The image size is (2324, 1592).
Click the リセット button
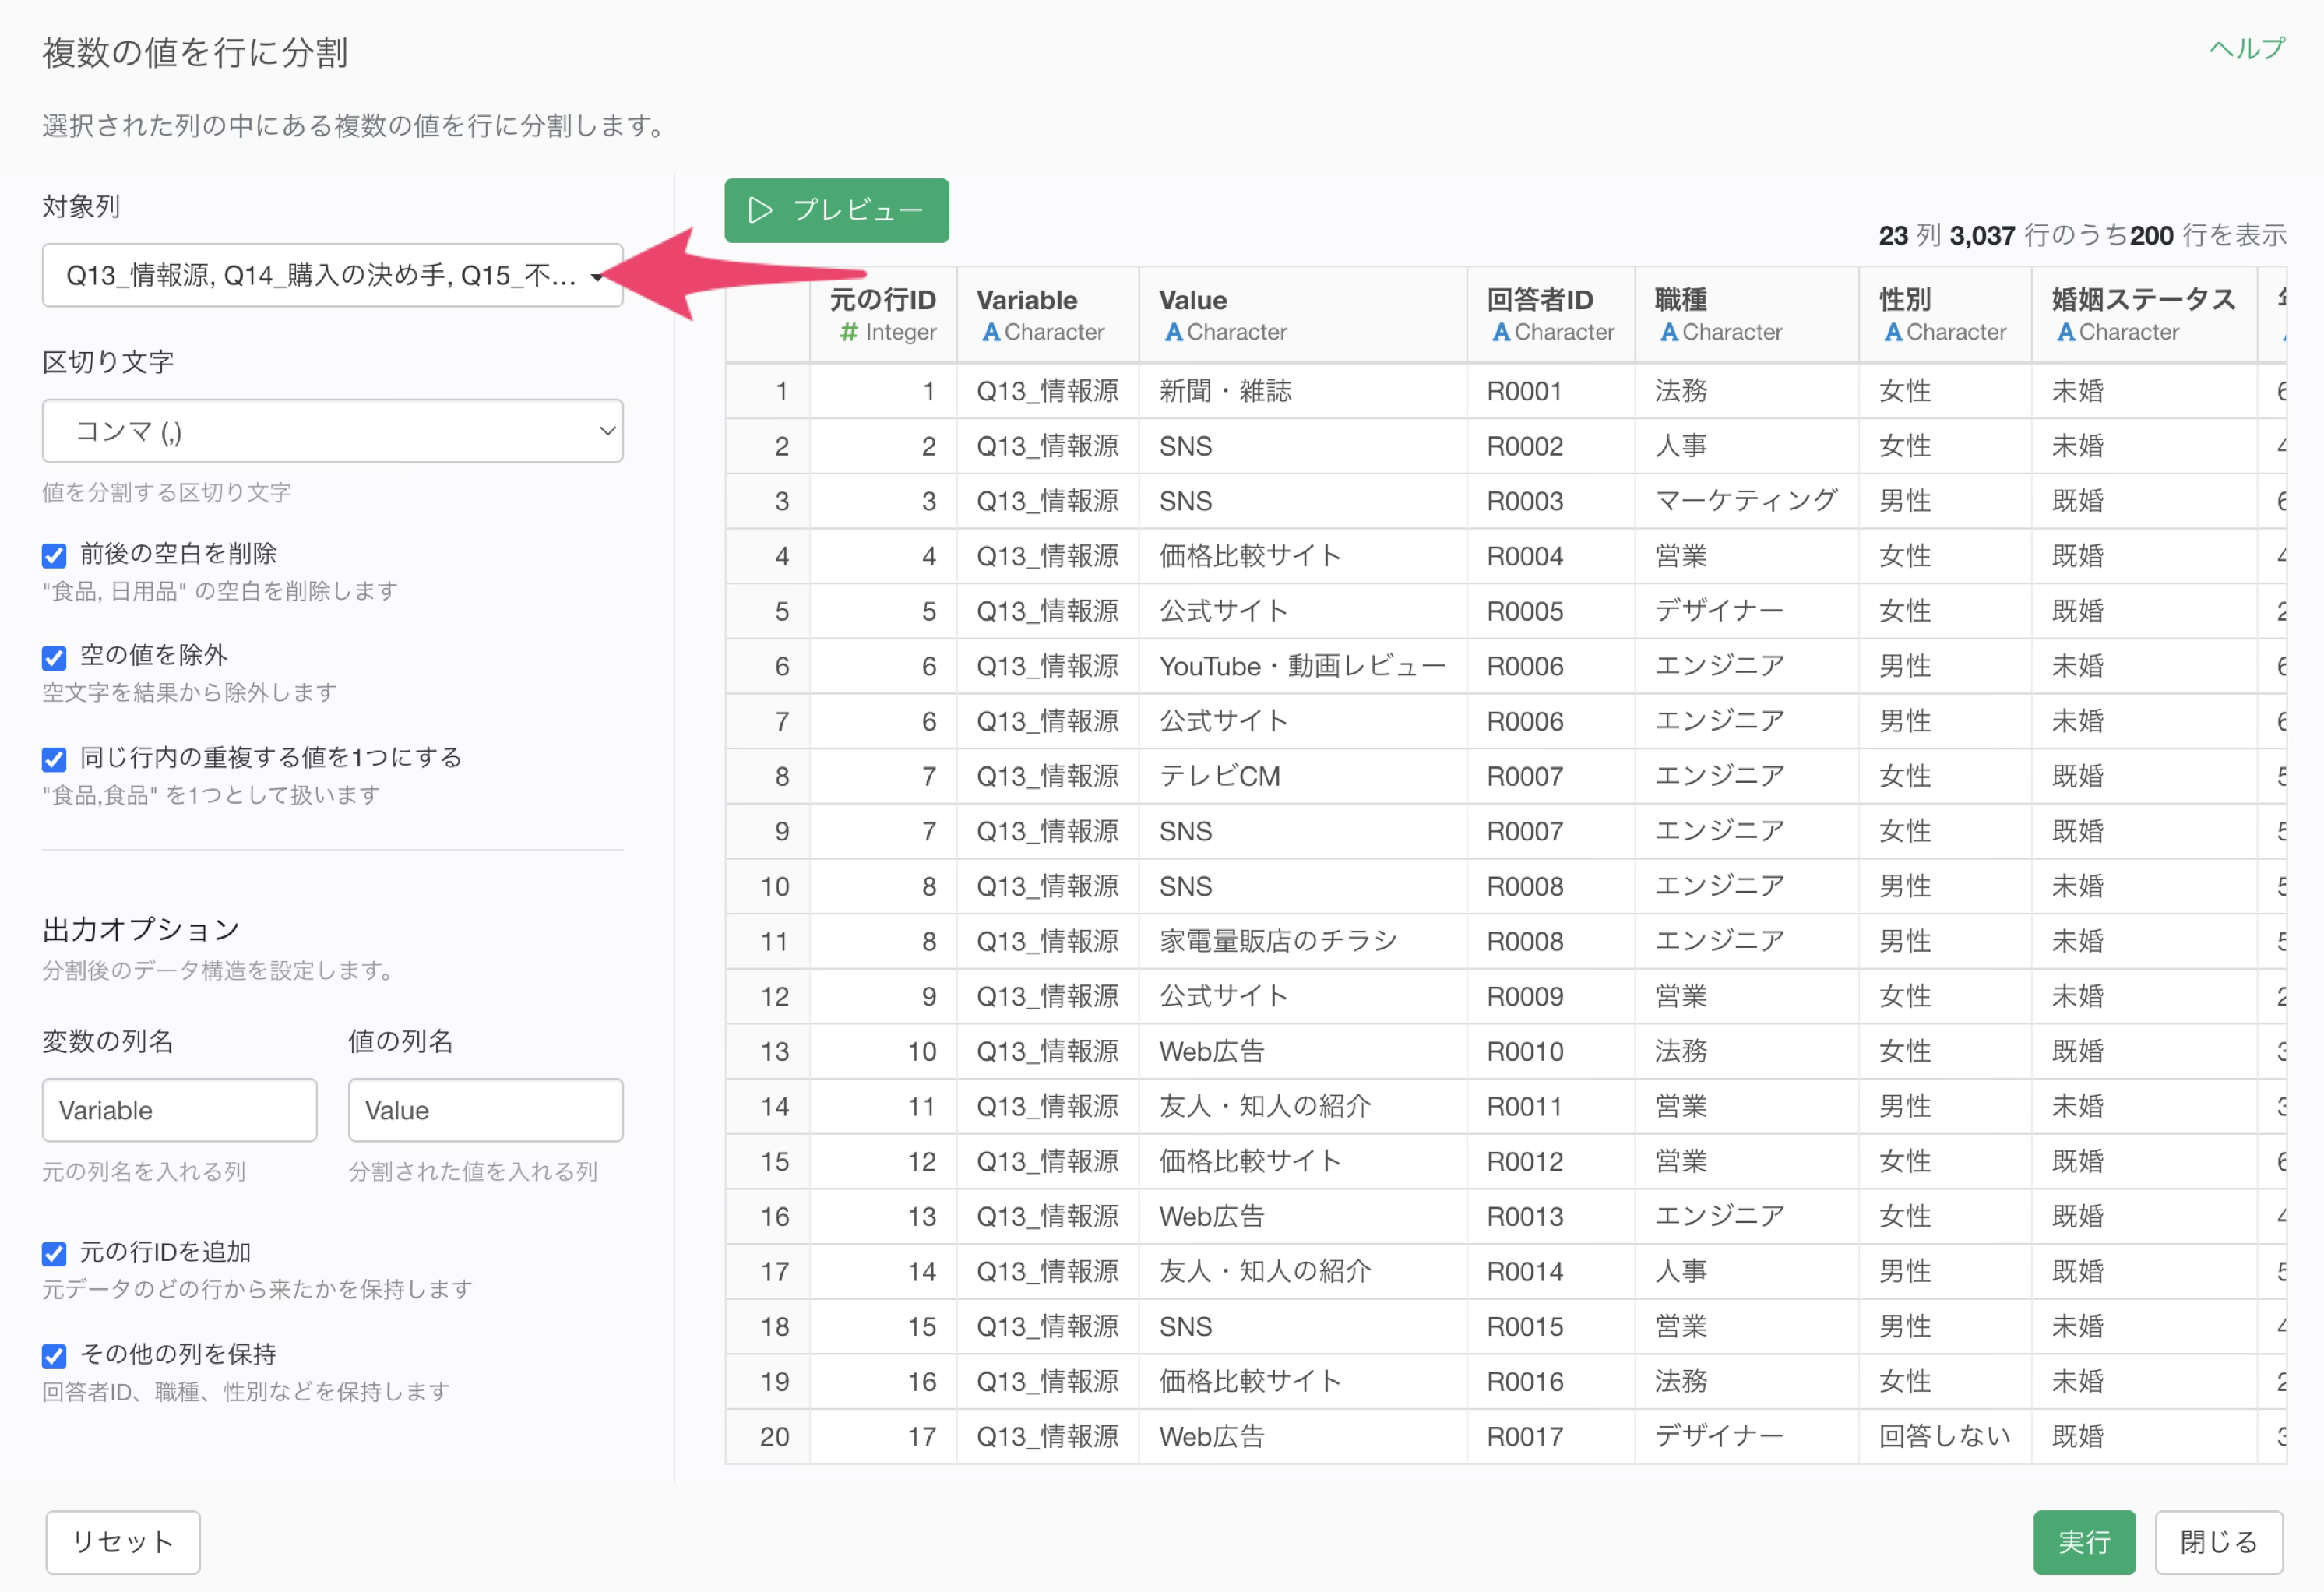tap(123, 1542)
